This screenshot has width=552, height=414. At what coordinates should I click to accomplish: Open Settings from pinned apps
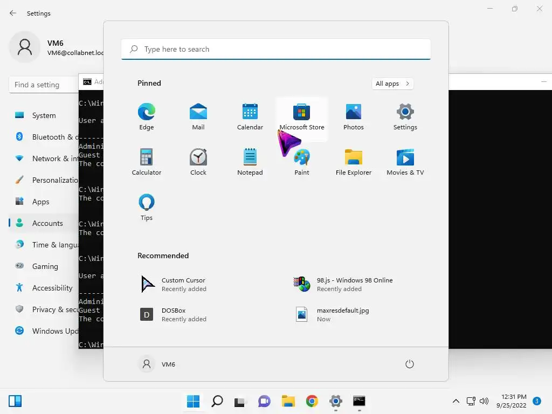(x=405, y=117)
